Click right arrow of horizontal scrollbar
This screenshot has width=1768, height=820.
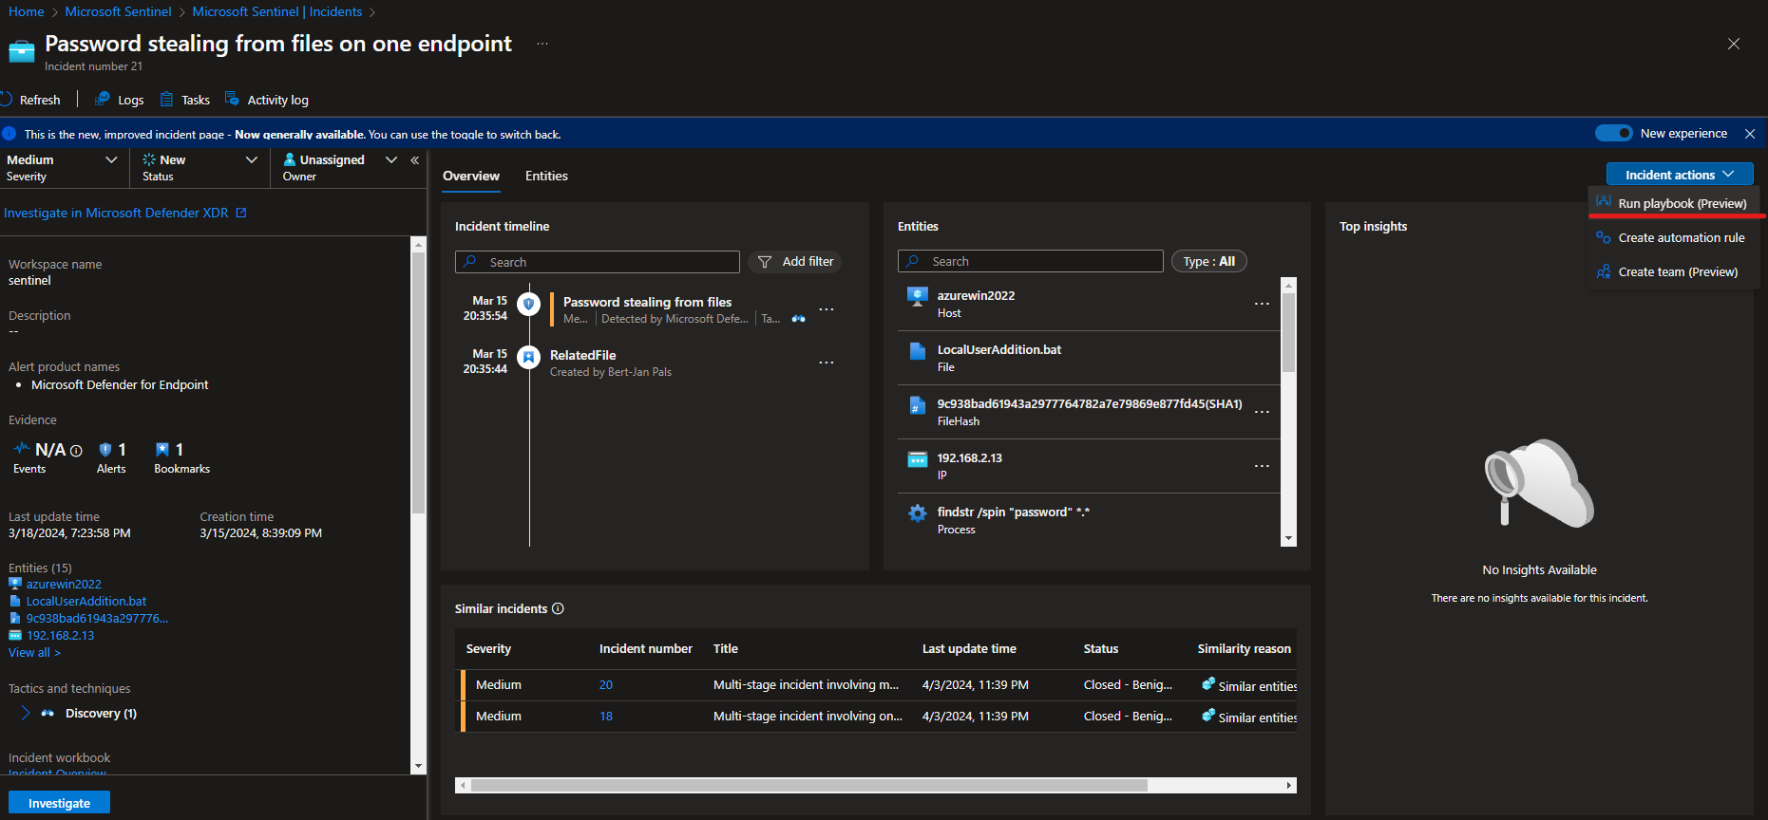pos(1289,785)
